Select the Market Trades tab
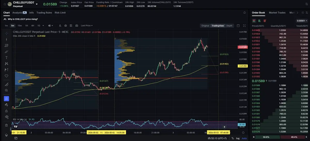Image resolution: width=310 pixels, height=141 pixels. (x=278, y=13)
